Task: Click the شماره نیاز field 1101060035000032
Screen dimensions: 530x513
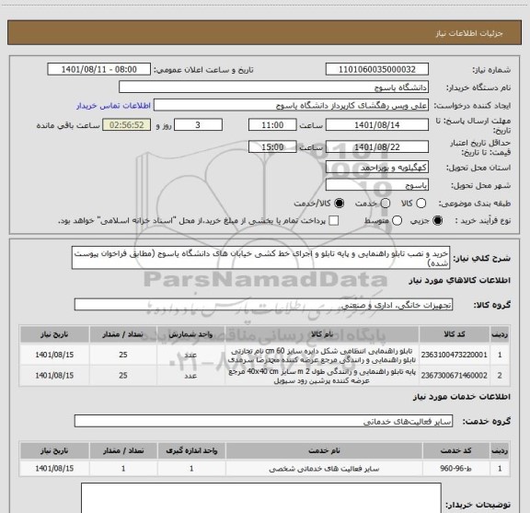Action: point(377,69)
